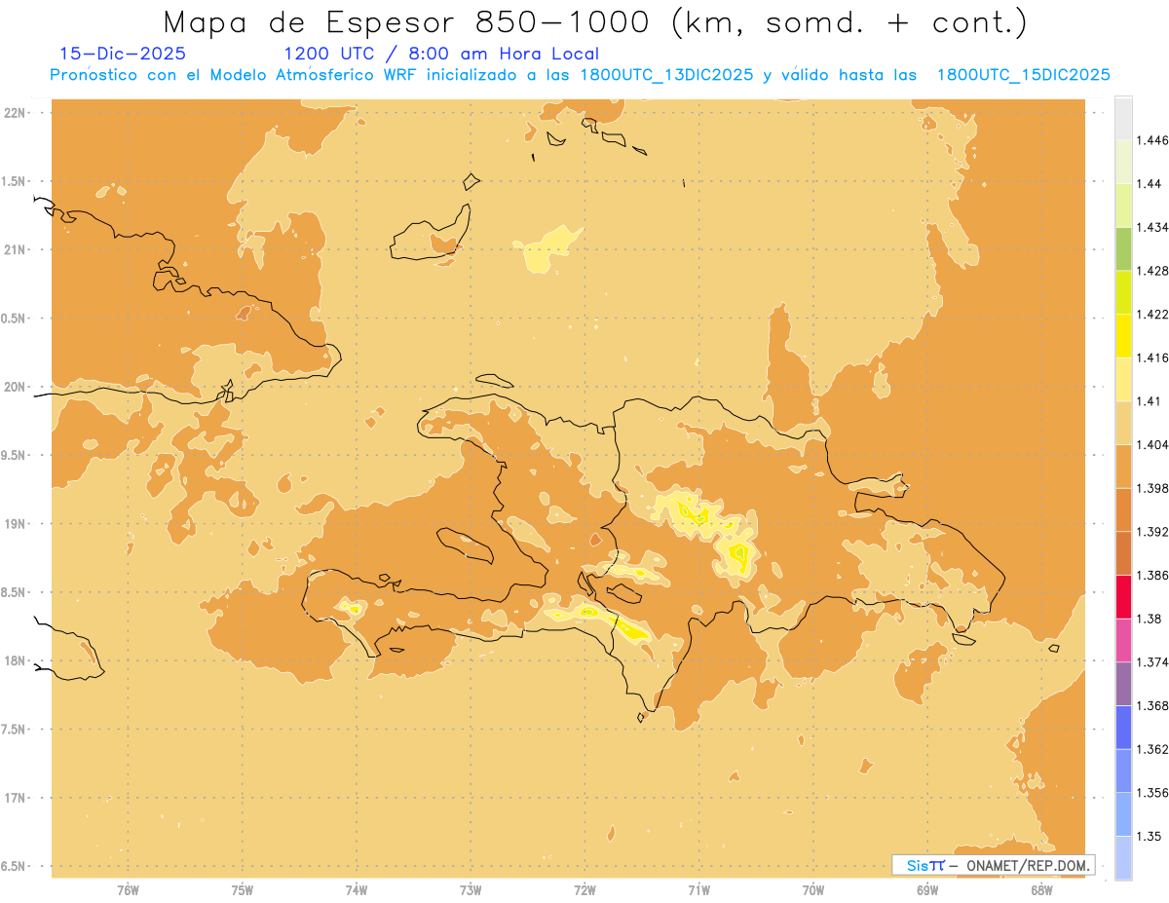Image resolution: width=1169 pixels, height=903 pixels.
Task: Select the pink legend swatch between 1.374 and 1.38
Action: [1123, 640]
